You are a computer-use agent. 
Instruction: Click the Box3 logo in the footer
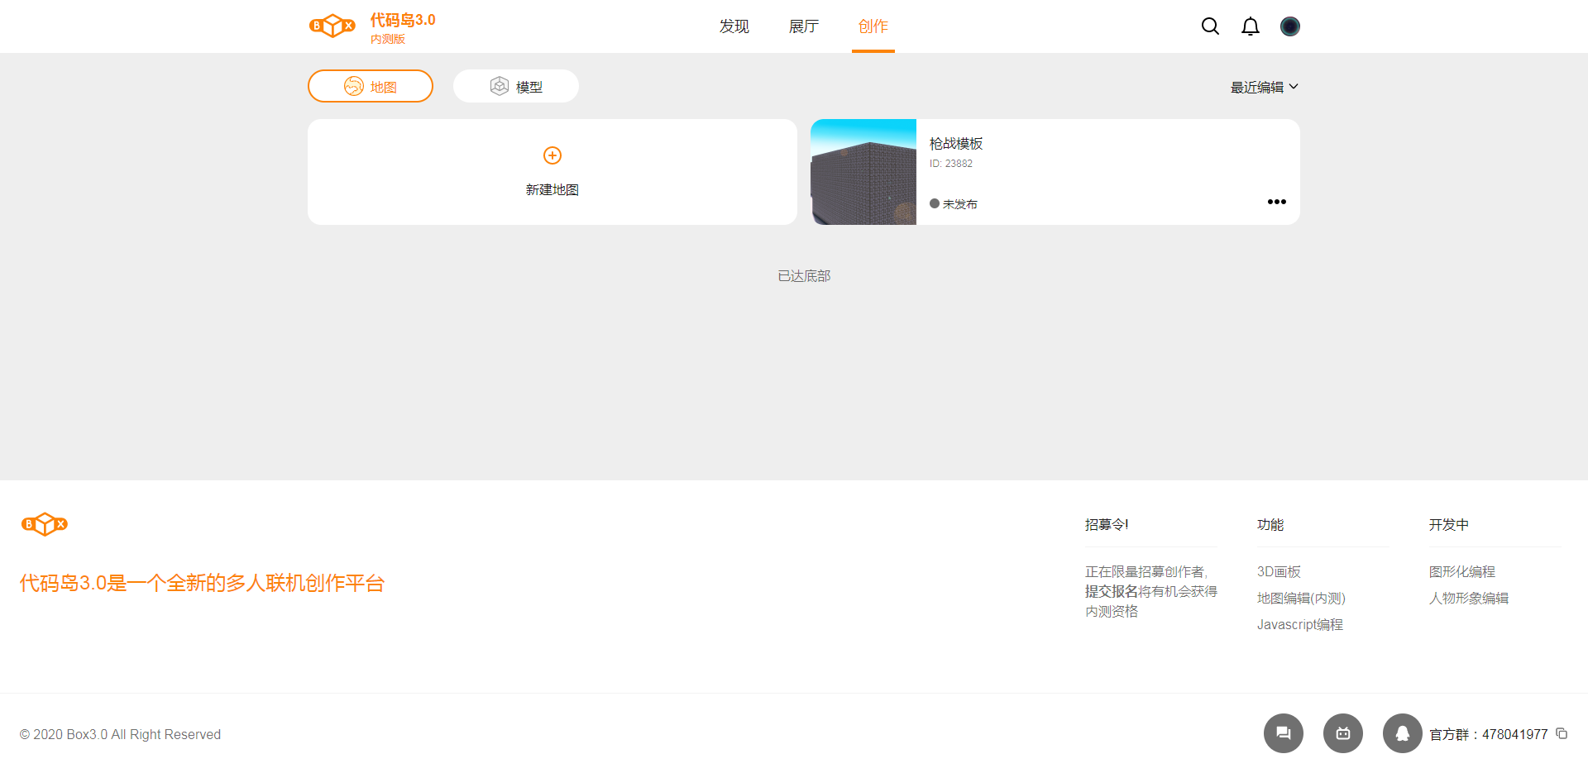point(45,524)
